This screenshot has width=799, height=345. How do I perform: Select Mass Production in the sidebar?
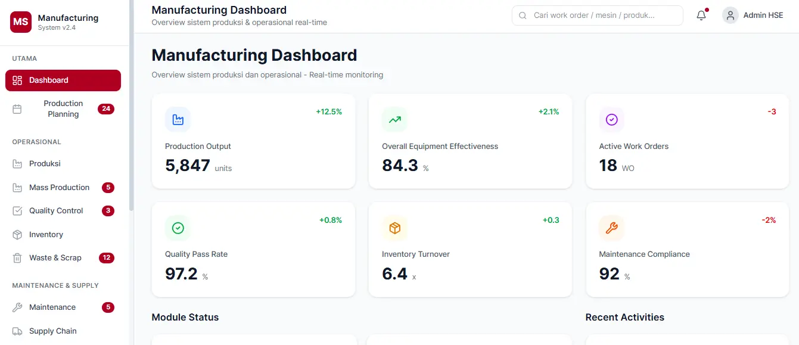(59, 188)
